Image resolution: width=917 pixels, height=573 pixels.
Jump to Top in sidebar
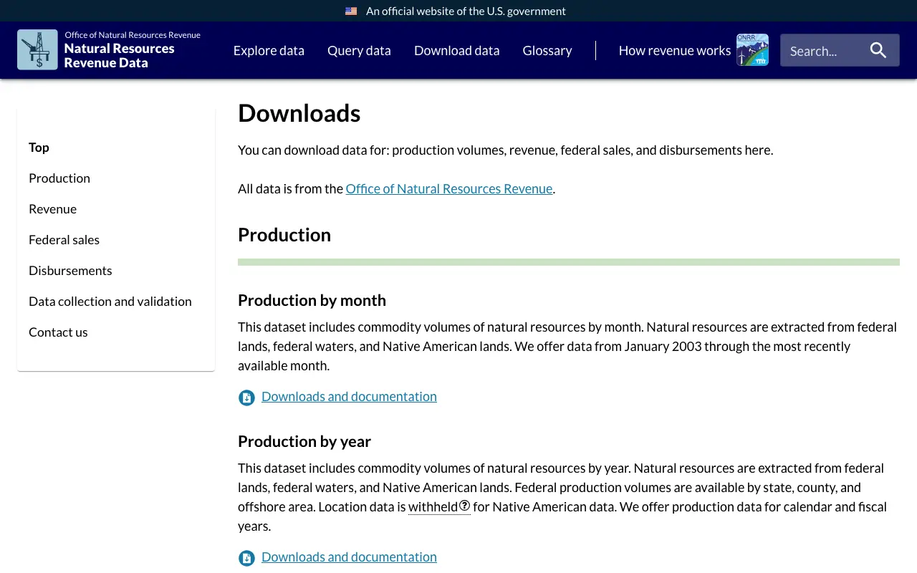pyautogui.click(x=39, y=147)
